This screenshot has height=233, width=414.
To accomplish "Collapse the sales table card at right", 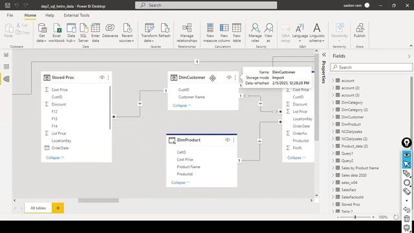I will 296,158.
